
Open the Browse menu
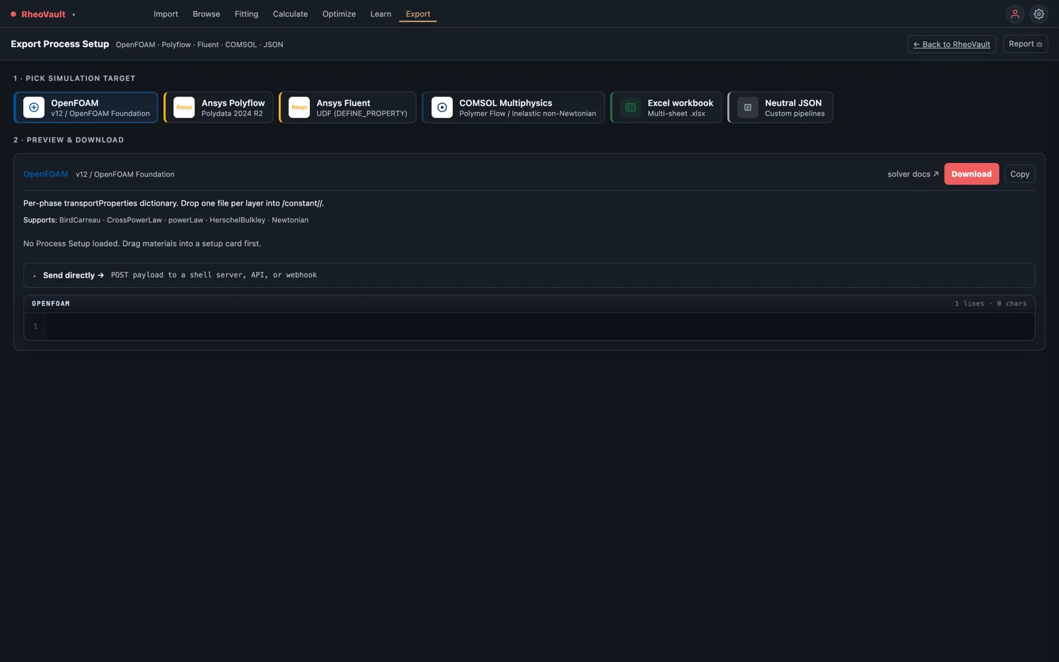coord(207,14)
